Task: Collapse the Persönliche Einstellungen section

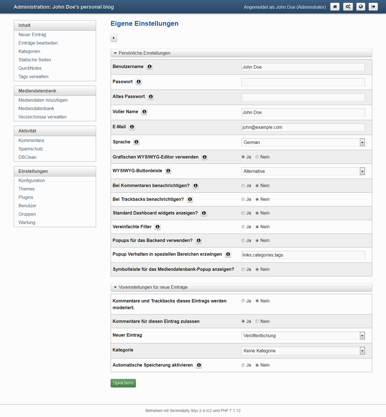Action: click(x=241, y=53)
